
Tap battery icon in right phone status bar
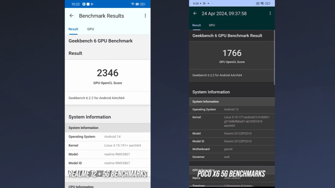(267, 4)
